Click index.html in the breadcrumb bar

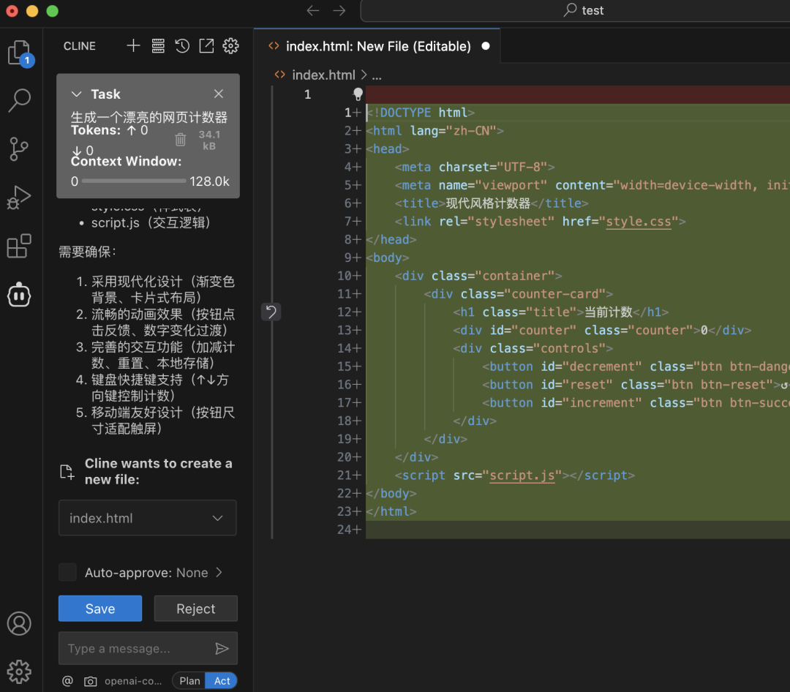[x=324, y=74]
